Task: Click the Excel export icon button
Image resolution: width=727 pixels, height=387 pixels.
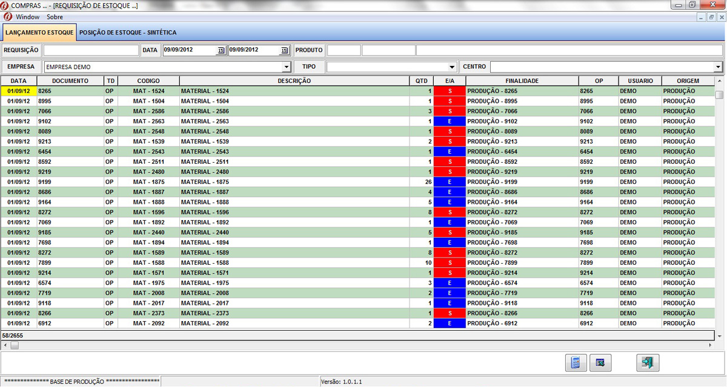Action: 600,363
